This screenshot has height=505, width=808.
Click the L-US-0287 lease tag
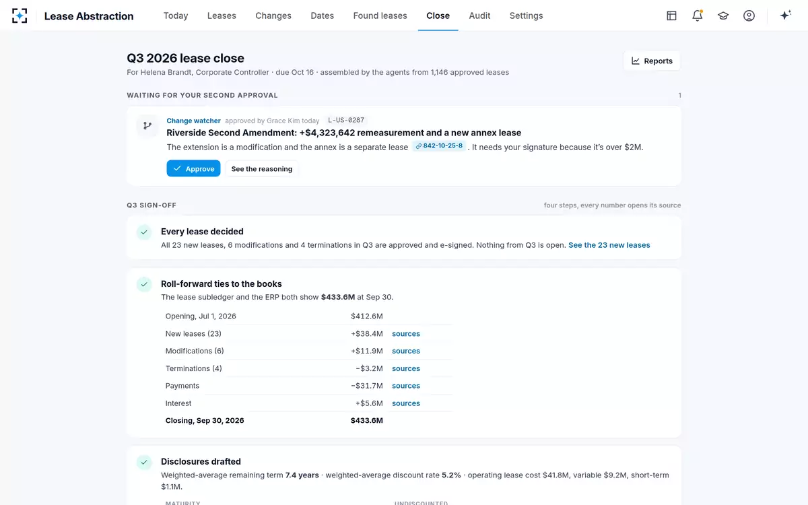point(346,121)
